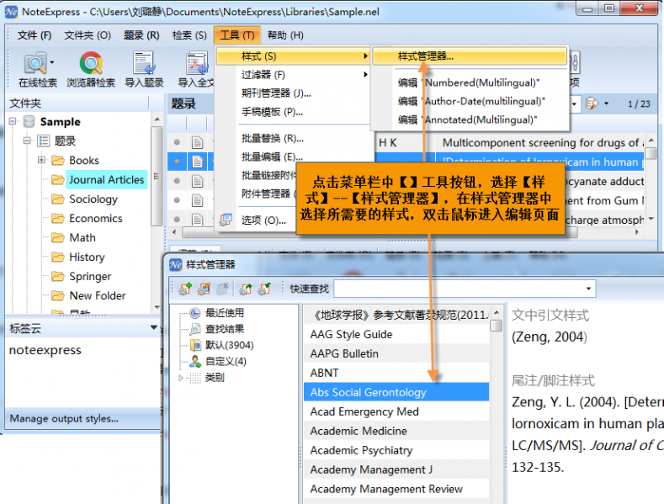Open the 题录 (R) menu
This screenshot has width=664, height=504.
[x=141, y=35]
